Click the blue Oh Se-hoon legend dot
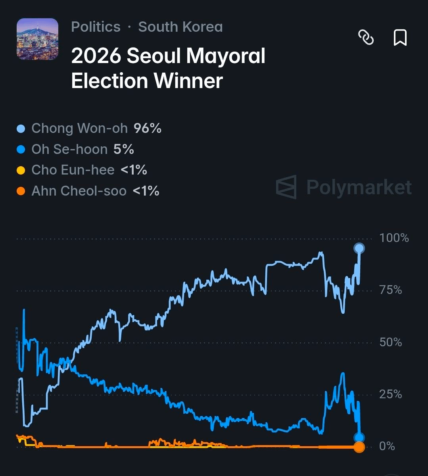Screen dimensions: 428x476 [21, 150]
